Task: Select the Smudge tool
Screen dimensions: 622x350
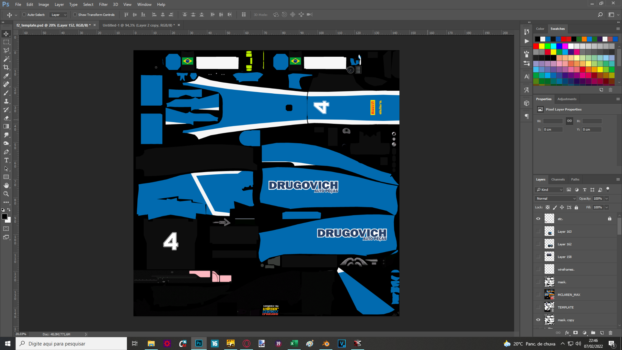Action: point(6,135)
